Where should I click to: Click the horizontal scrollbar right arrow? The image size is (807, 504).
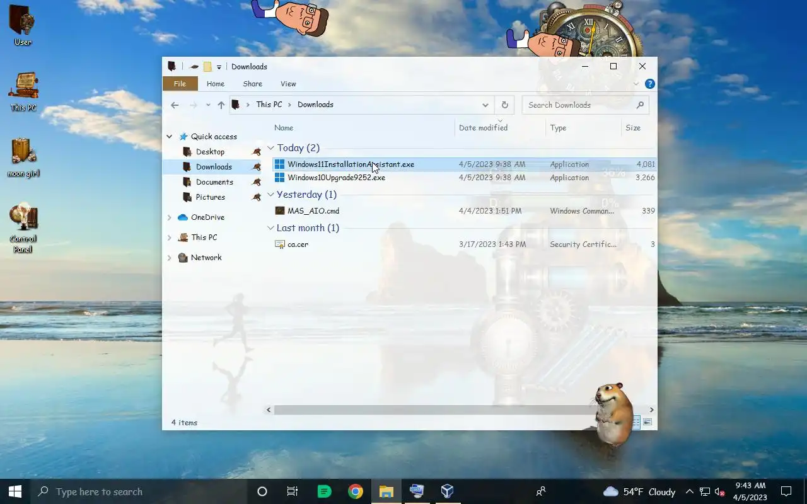tap(651, 409)
